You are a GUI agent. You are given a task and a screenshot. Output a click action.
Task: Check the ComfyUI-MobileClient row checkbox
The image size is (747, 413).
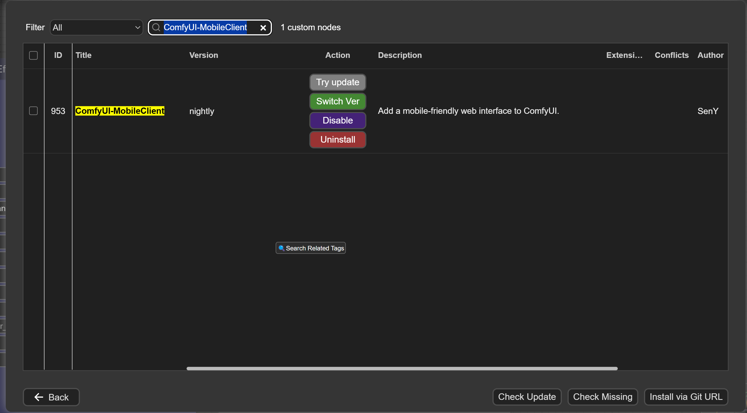(x=33, y=111)
